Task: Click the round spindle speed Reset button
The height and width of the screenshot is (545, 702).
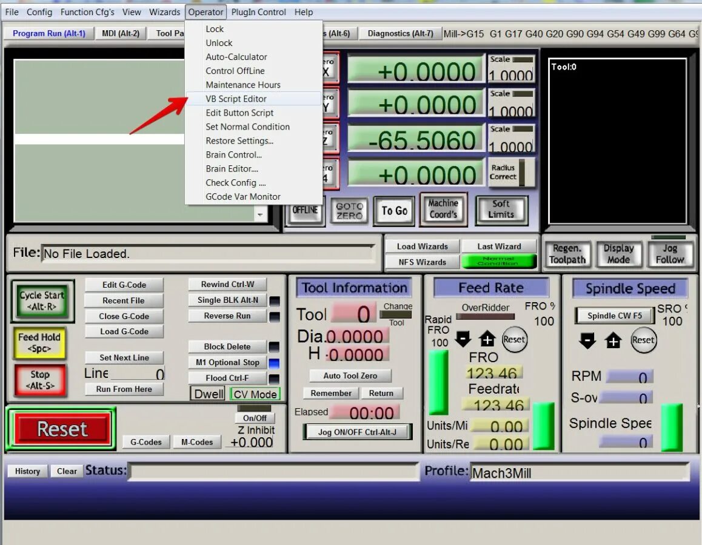Action: click(643, 340)
